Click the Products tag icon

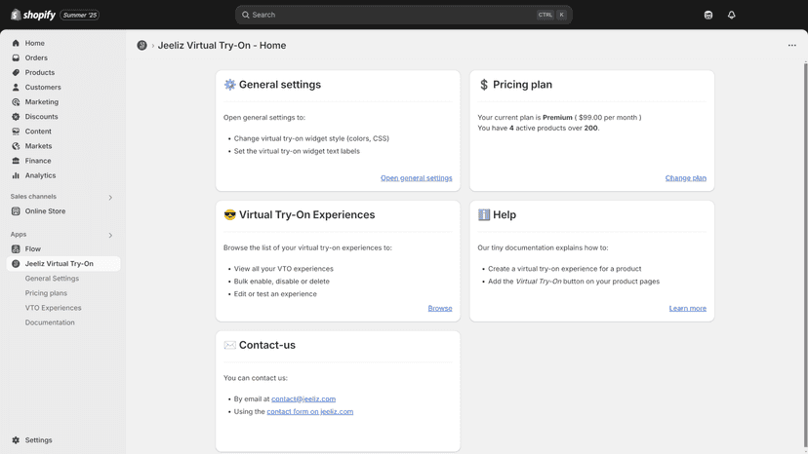[16, 72]
